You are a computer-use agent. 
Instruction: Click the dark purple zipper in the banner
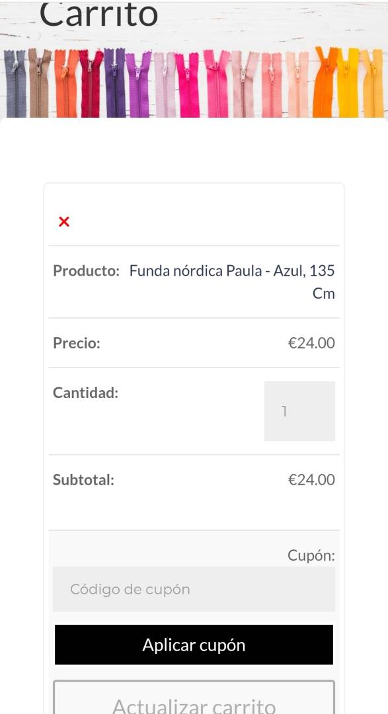click(x=115, y=83)
